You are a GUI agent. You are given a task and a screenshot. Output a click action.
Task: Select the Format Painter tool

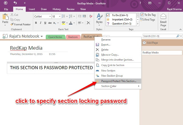click(x=21, y=24)
